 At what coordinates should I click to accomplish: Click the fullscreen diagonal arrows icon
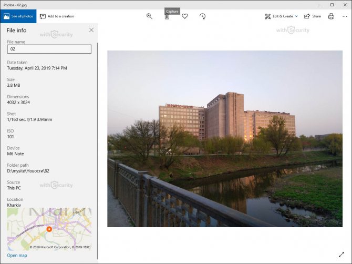pyautogui.click(x=341, y=255)
